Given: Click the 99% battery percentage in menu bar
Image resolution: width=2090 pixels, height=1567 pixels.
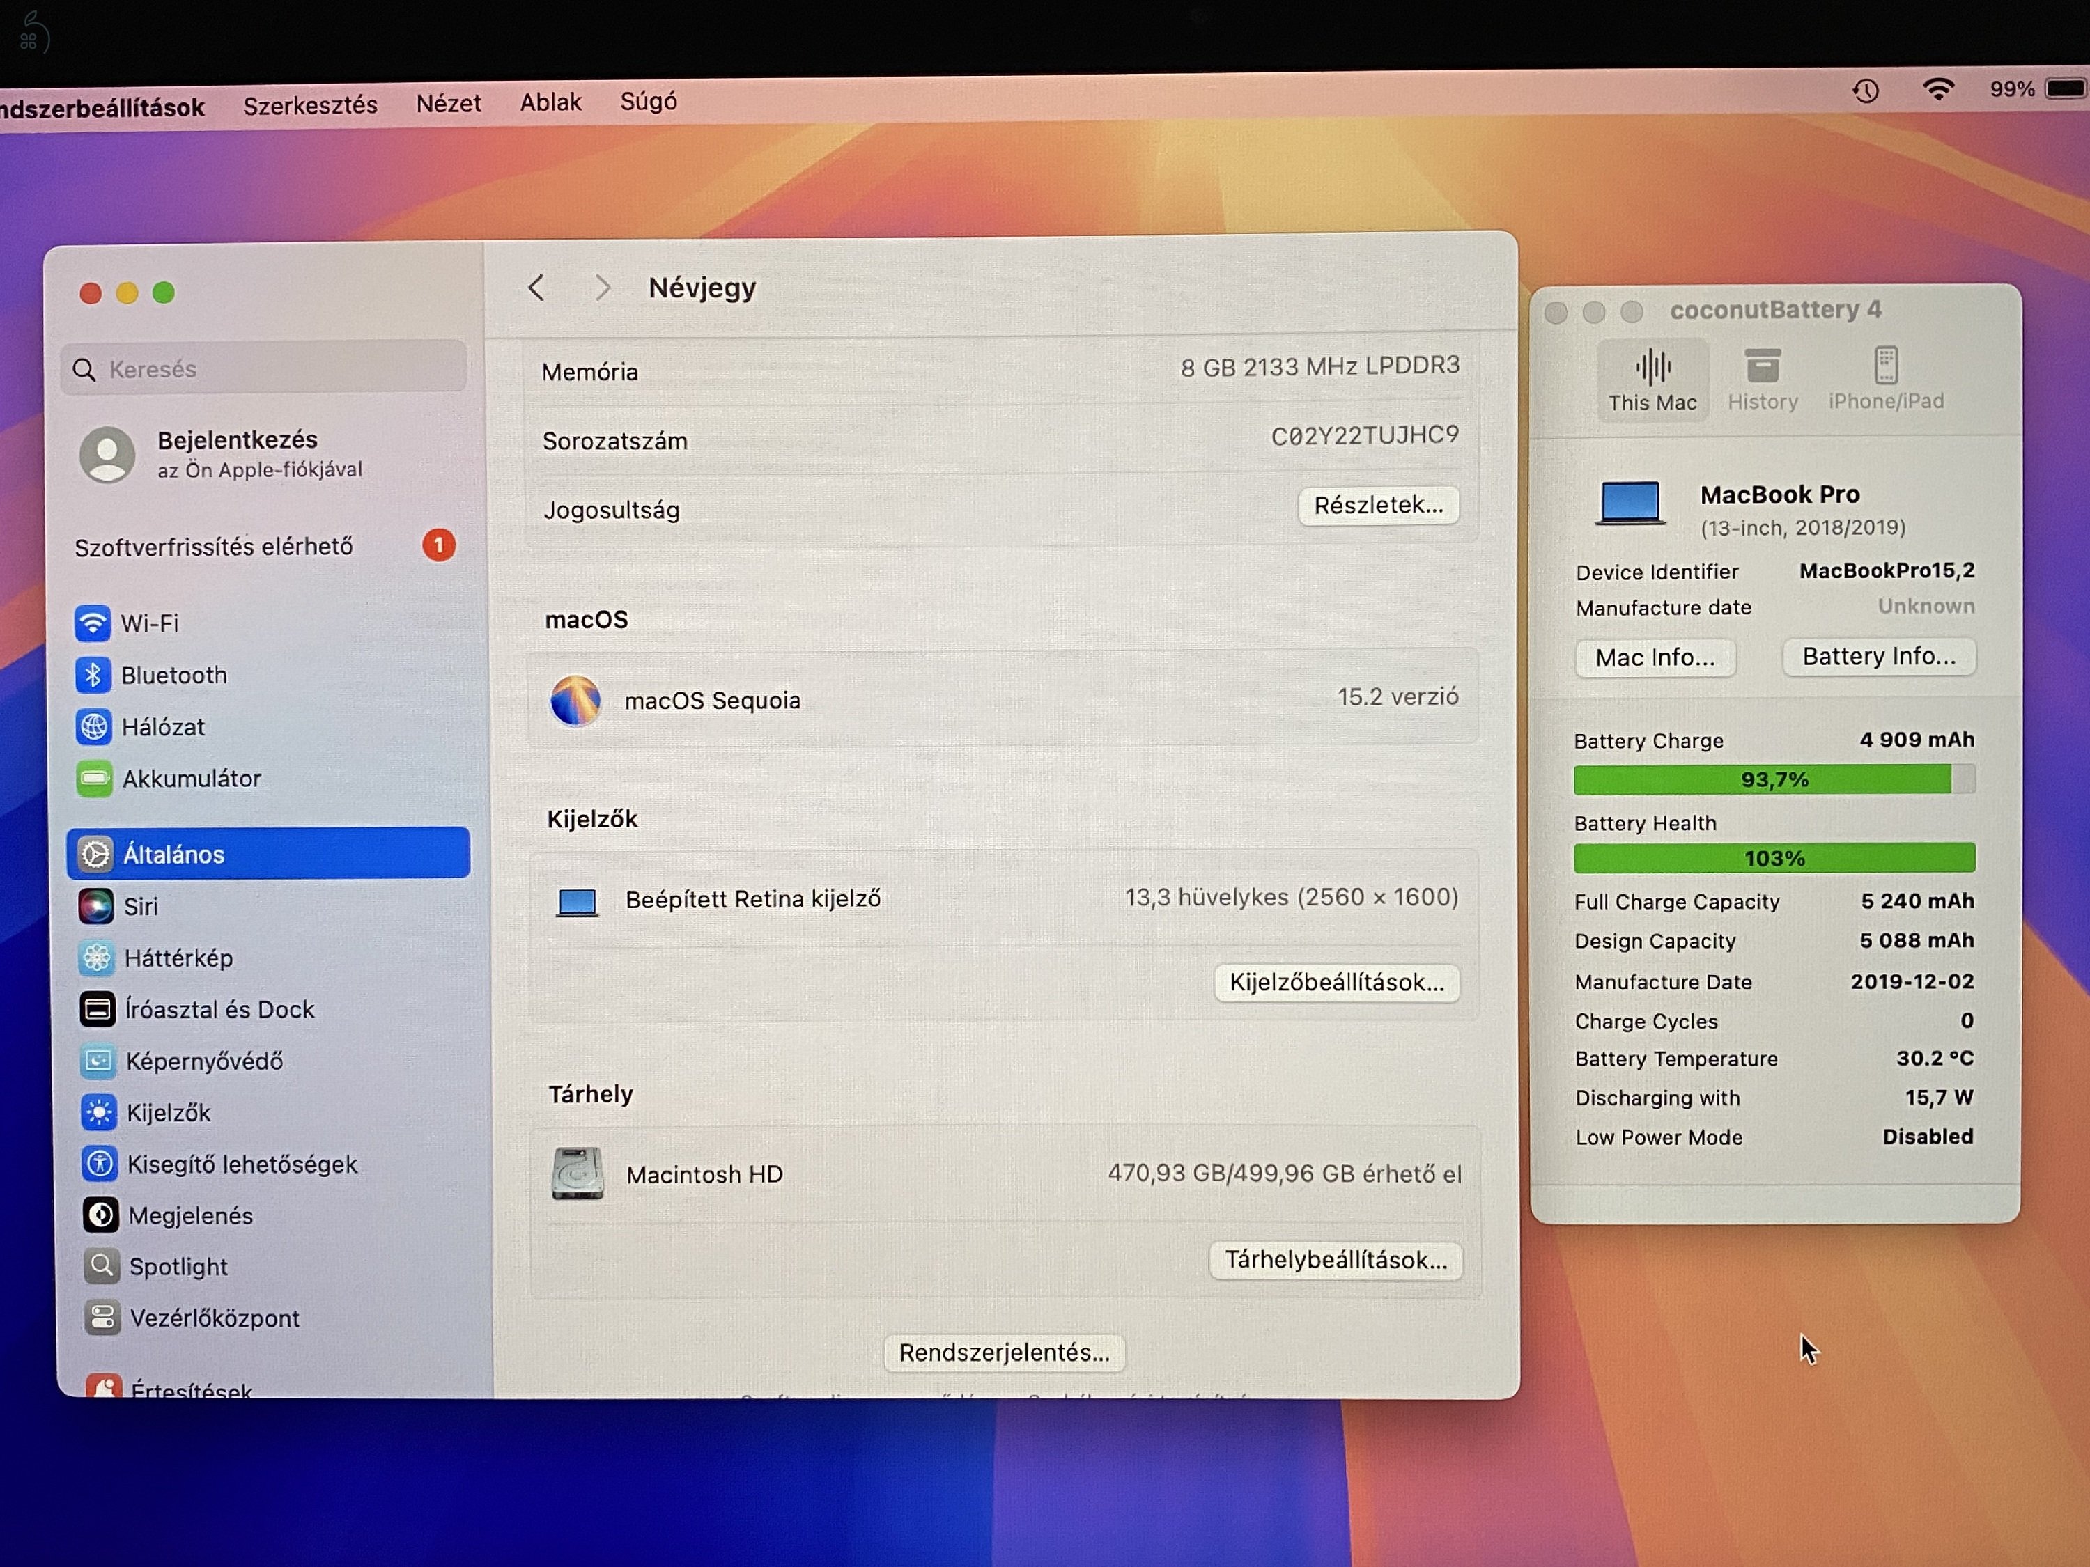Looking at the screenshot, I should [x=2011, y=88].
